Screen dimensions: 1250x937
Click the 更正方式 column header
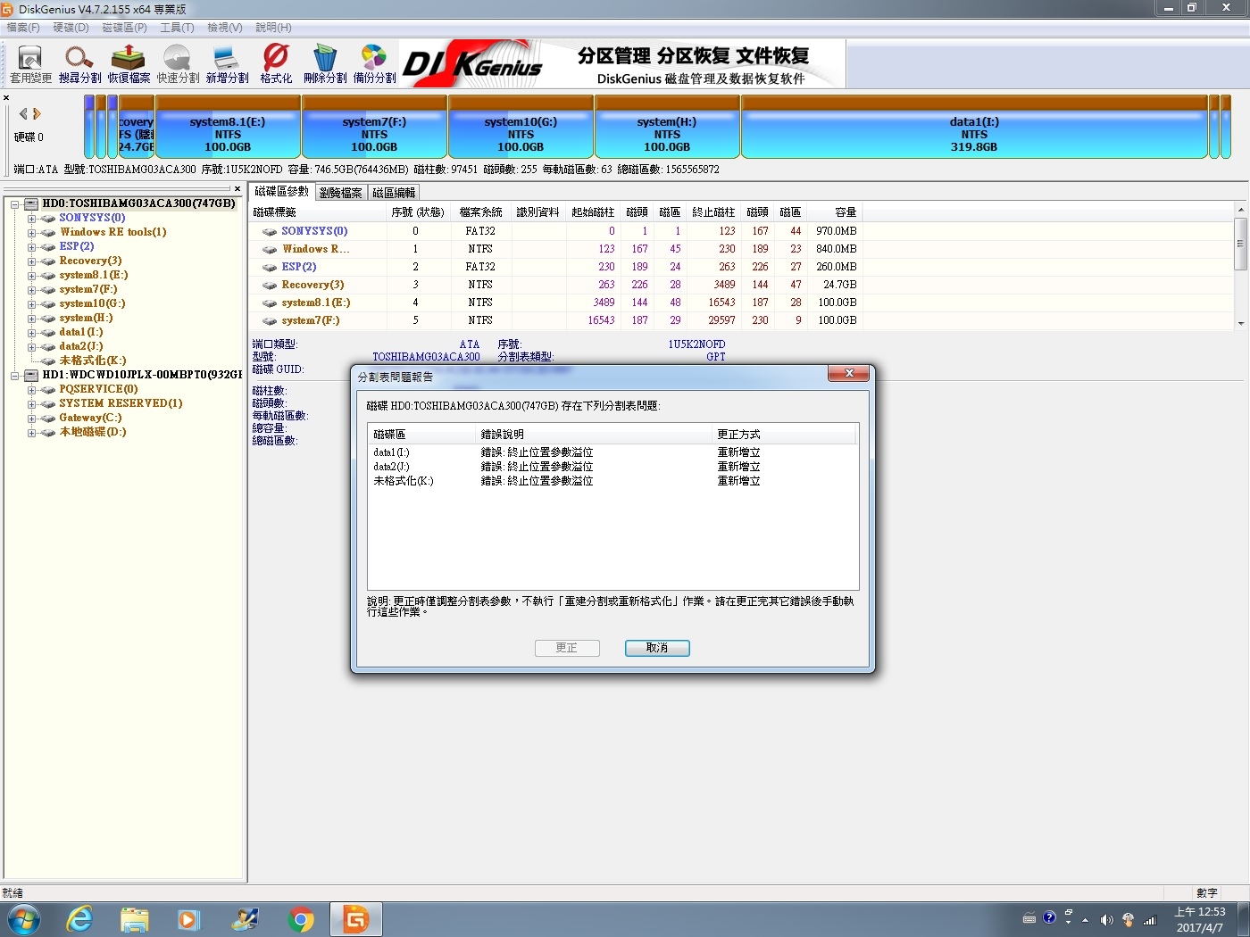784,435
